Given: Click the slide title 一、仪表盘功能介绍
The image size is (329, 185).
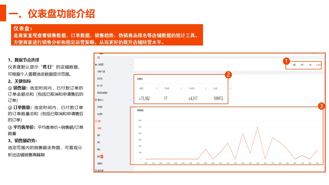Looking at the screenshot, I should pyautogui.click(x=52, y=14).
